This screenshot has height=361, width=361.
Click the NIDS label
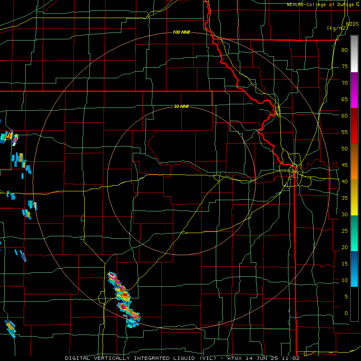(353, 24)
